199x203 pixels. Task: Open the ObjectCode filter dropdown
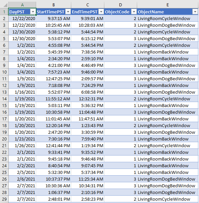[x=134, y=12]
